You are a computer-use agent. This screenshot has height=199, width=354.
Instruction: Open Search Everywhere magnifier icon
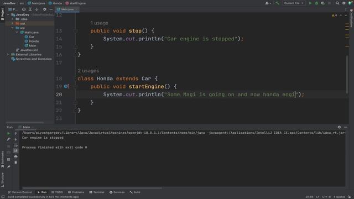click(337, 3)
